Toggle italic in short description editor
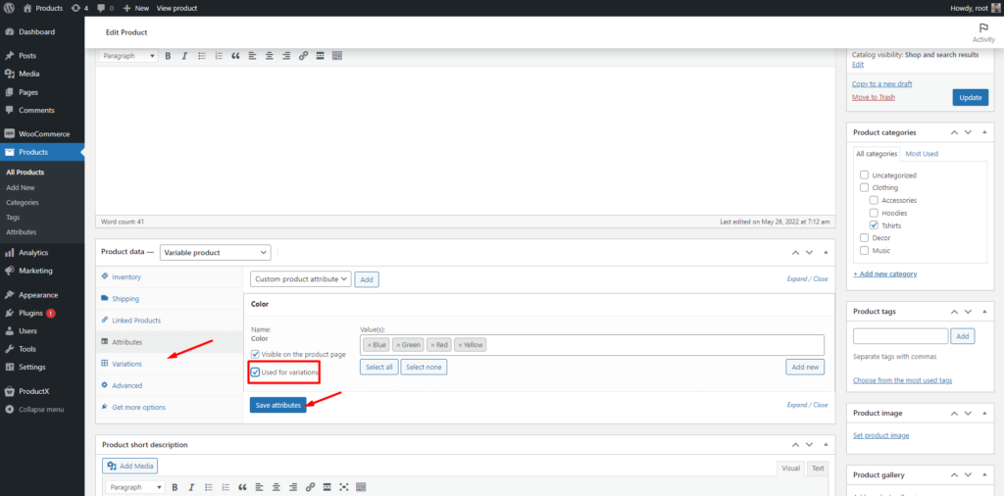Viewport: 1004px width, 496px height. pyautogui.click(x=191, y=487)
